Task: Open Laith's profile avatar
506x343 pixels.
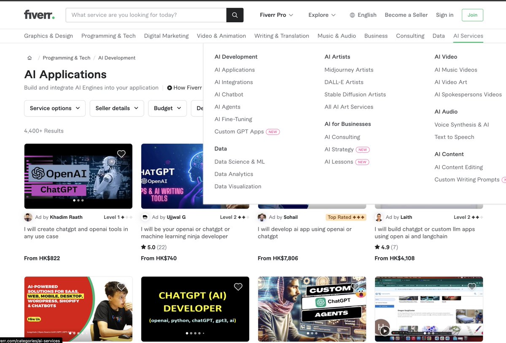Action: tap(379, 217)
